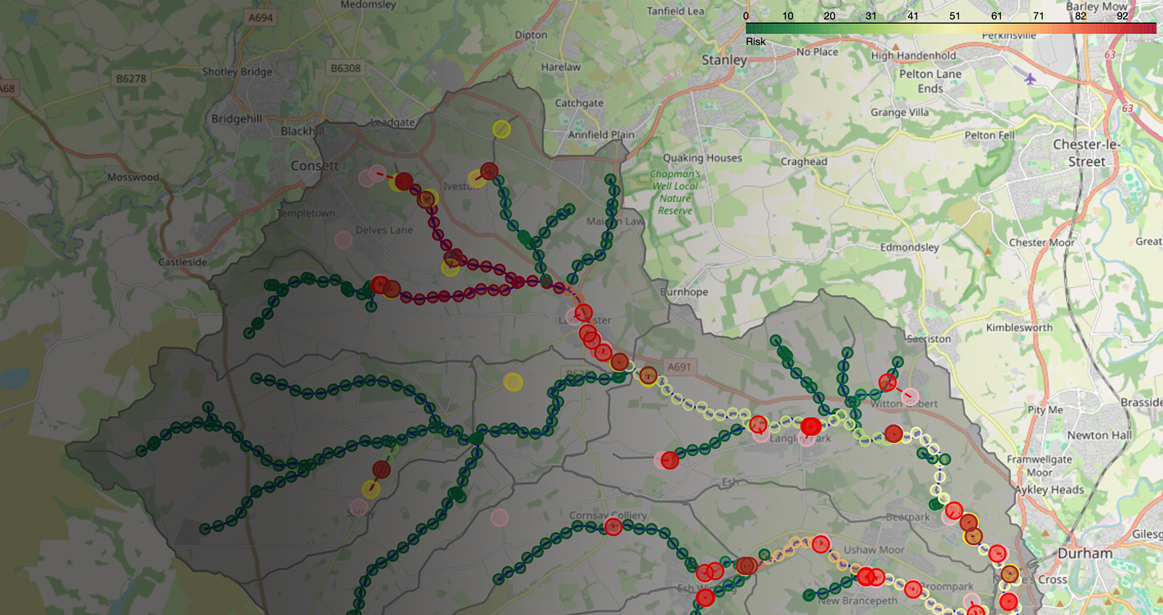Select the yellow circle marker west of Annfield Plain

[x=502, y=129]
